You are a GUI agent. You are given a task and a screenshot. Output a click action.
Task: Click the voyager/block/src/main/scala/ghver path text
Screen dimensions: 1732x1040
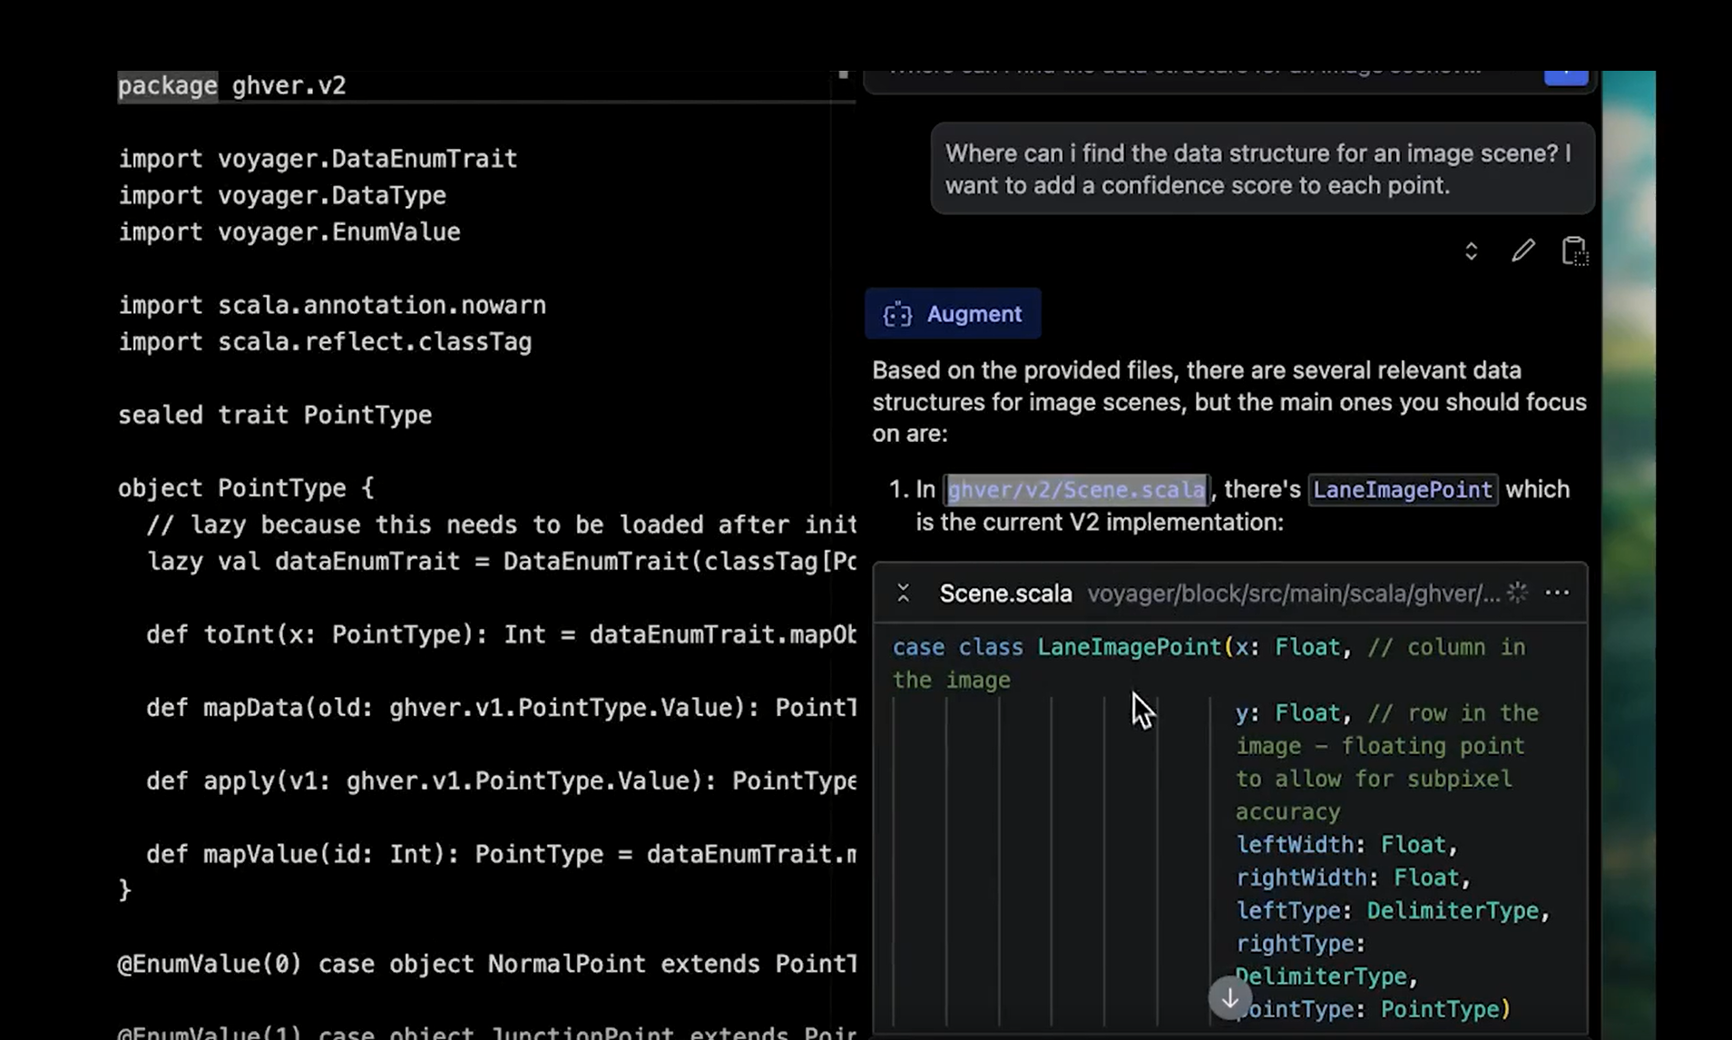[1293, 594]
